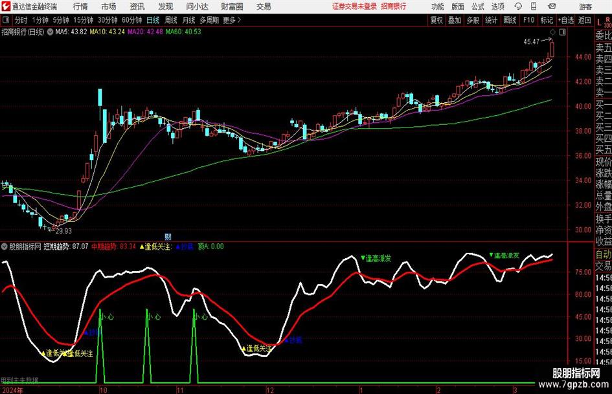
Task: Click the 叠加 overlay button
Action: pos(455,20)
